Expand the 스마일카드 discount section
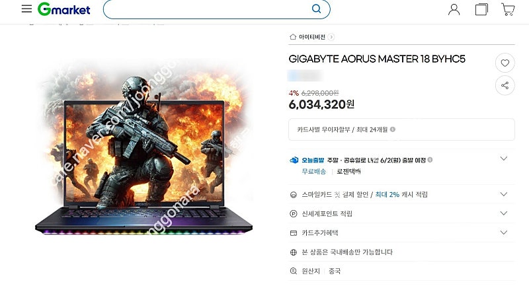The height and width of the screenshot is (288, 529). coord(504,194)
